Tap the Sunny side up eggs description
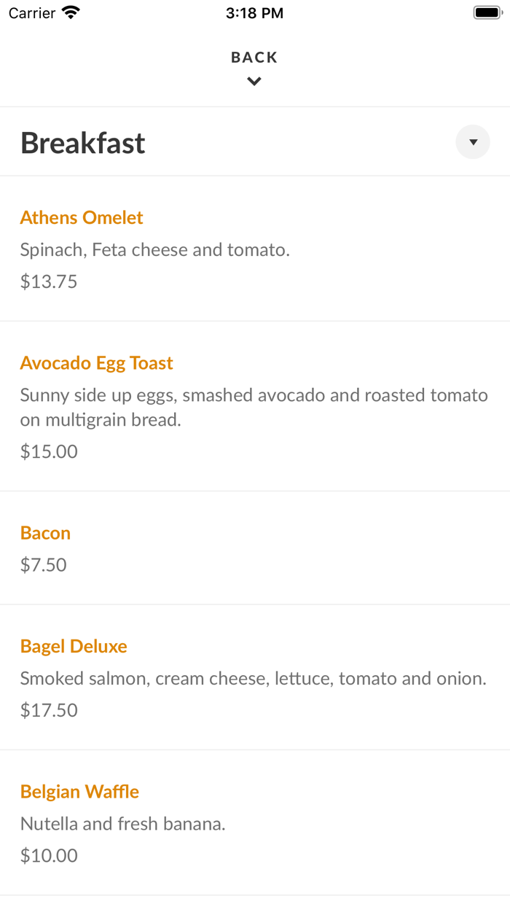 click(254, 408)
